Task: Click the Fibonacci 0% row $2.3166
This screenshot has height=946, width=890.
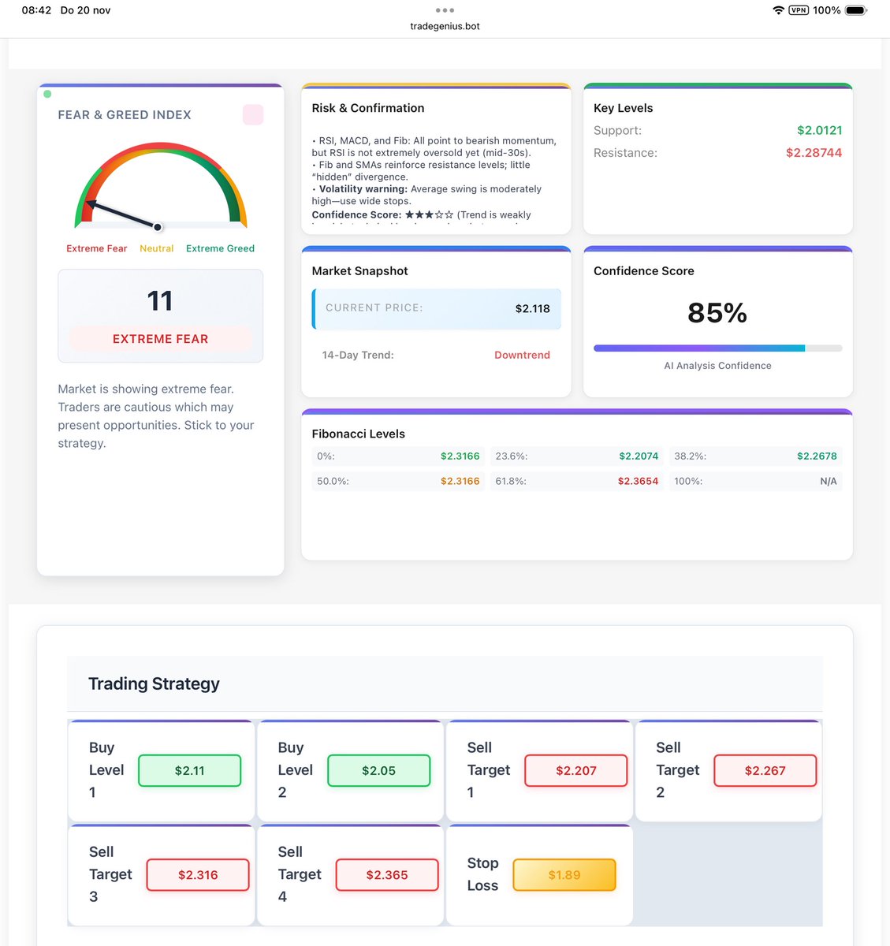Action: (x=398, y=456)
